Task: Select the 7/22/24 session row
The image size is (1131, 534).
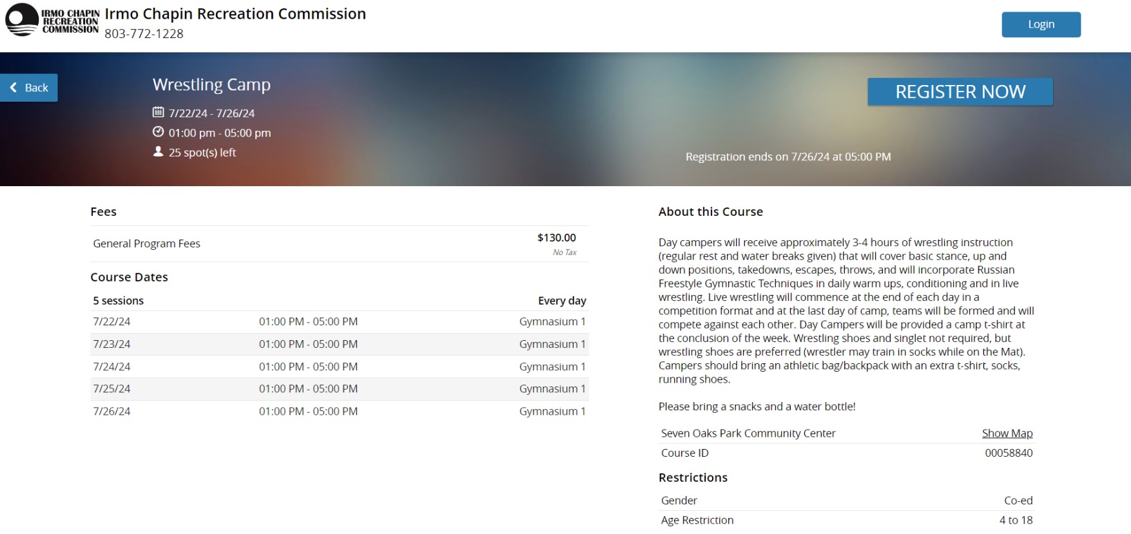Action: 339,321
